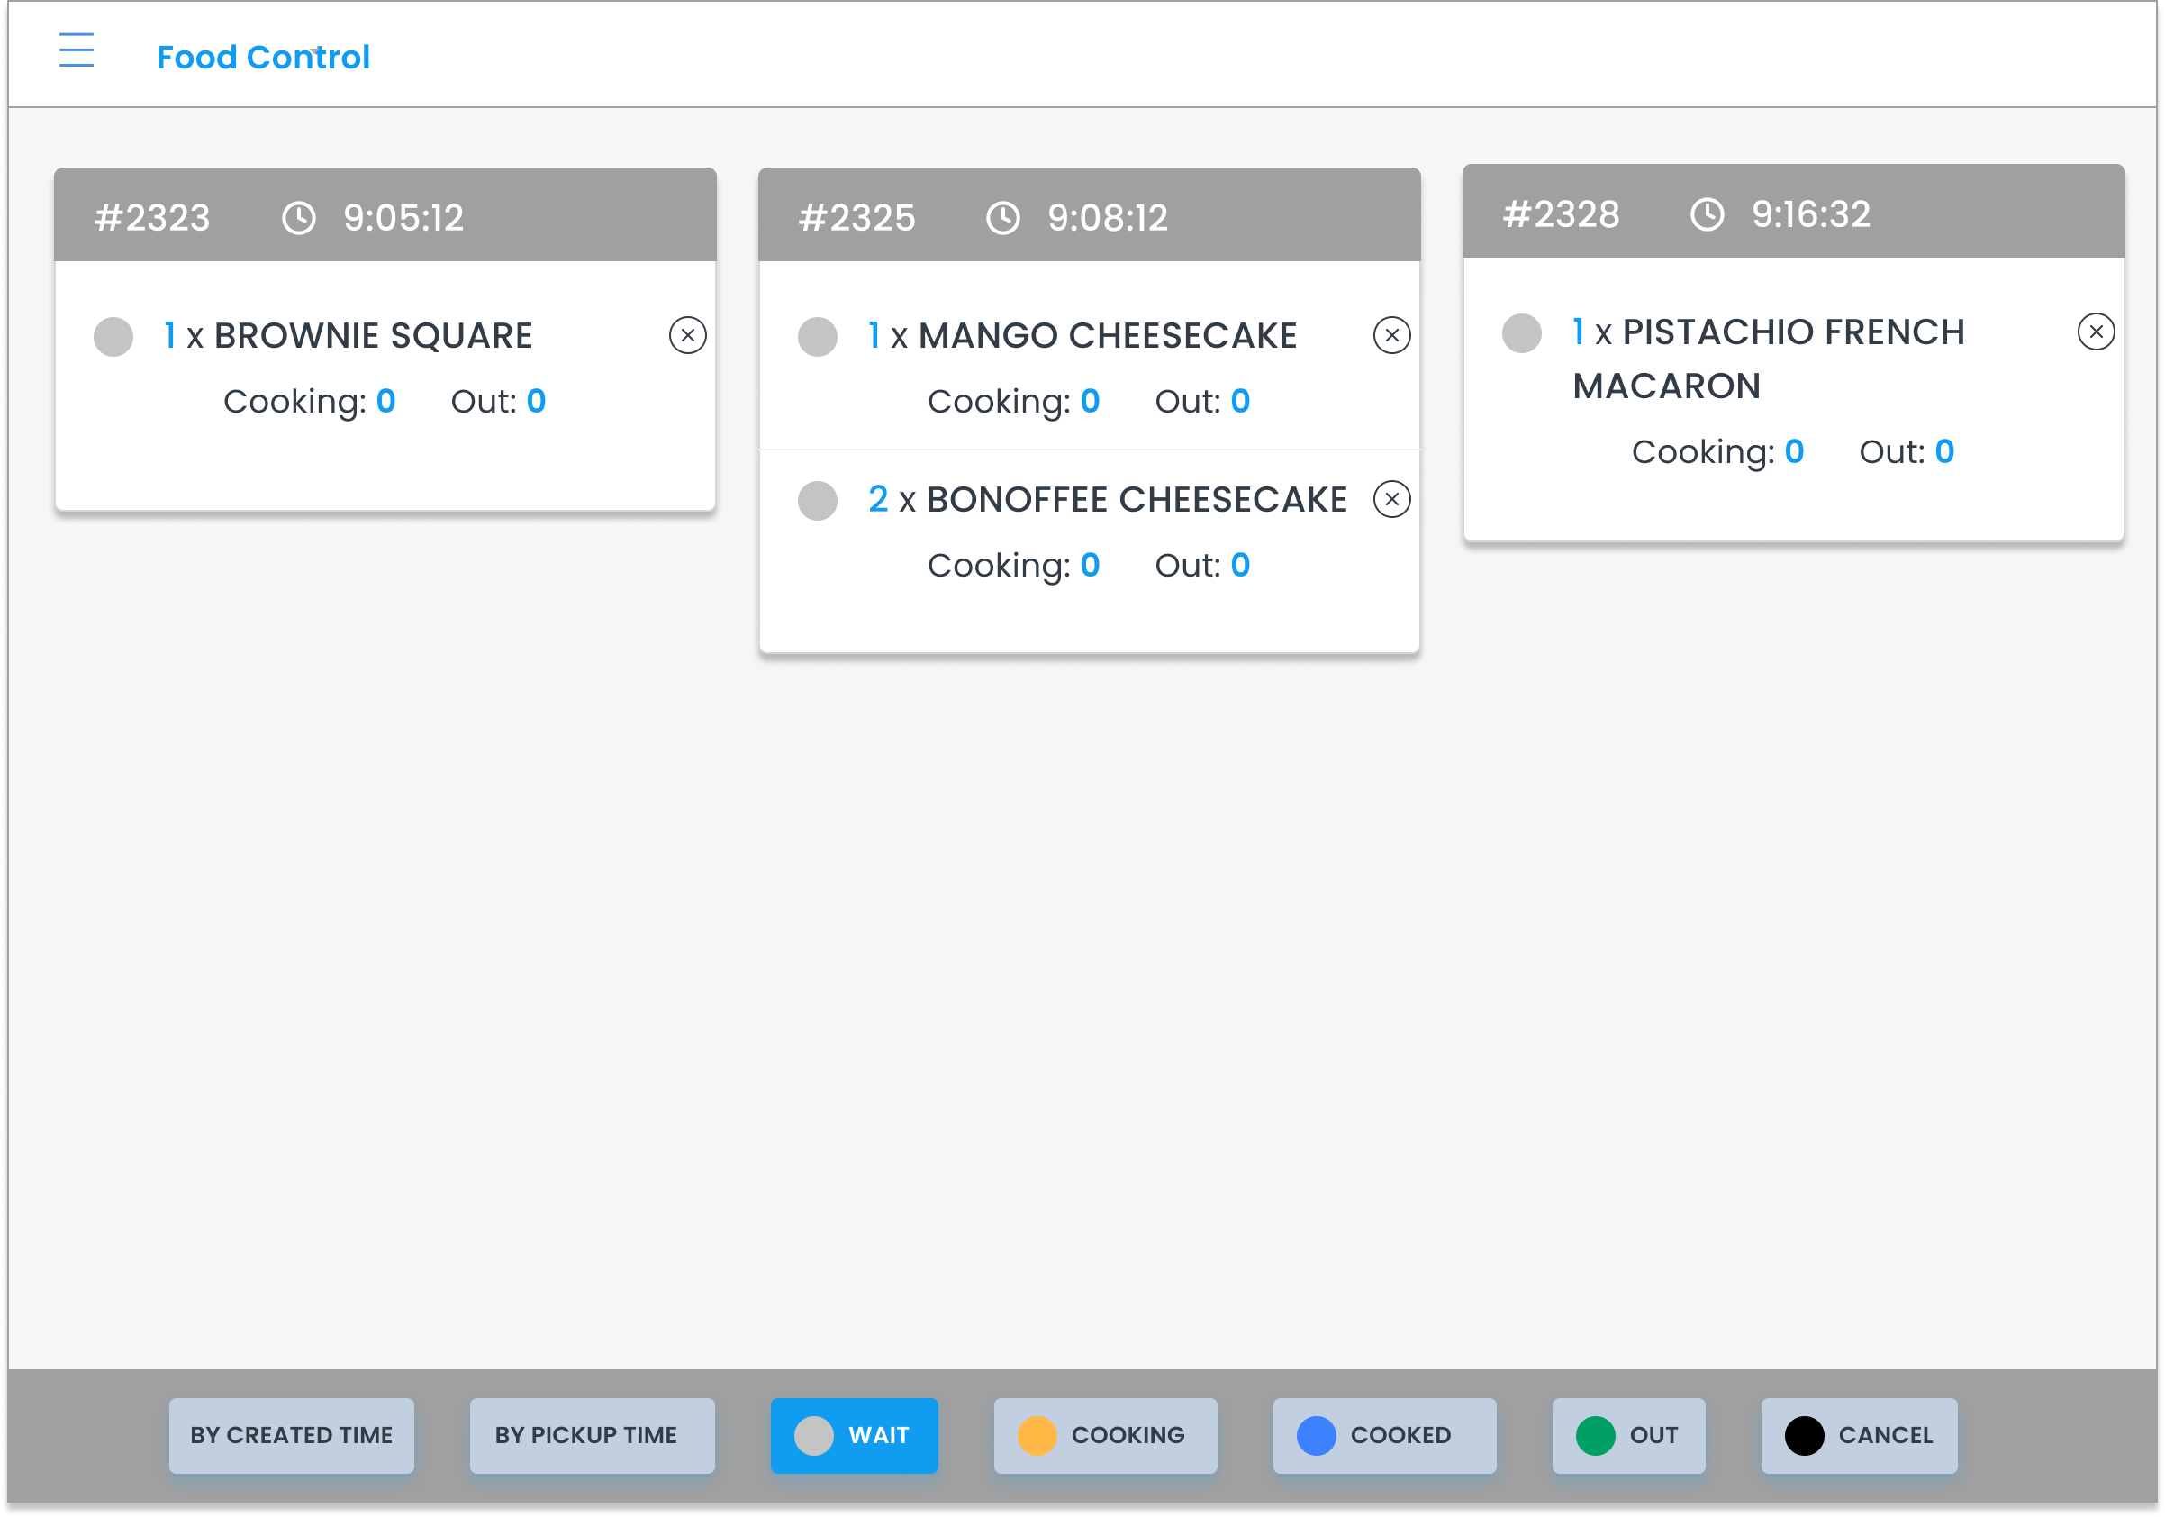This screenshot has height=1517, width=2165.
Task: Toggle status circle for Brownie Square
Action: pyautogui.click(x=113, y=337)
